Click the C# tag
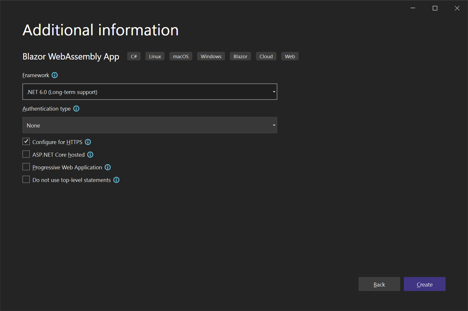The height and width of the screenshot is (311, 468). pos(134,56)
